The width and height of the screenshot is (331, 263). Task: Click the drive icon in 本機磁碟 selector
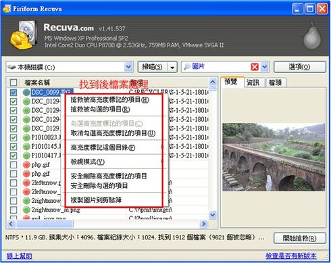[11, 67]
